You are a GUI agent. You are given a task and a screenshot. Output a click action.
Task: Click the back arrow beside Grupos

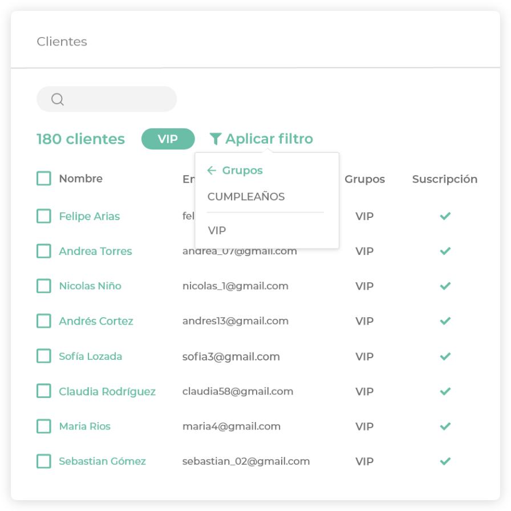(212, 171)
